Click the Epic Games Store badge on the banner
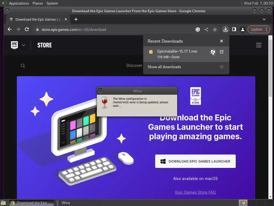274x206 pixels. click(195, 96)
